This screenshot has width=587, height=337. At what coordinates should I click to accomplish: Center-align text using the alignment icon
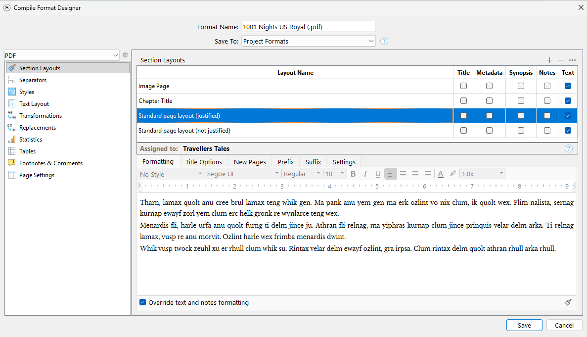[403, 174]
